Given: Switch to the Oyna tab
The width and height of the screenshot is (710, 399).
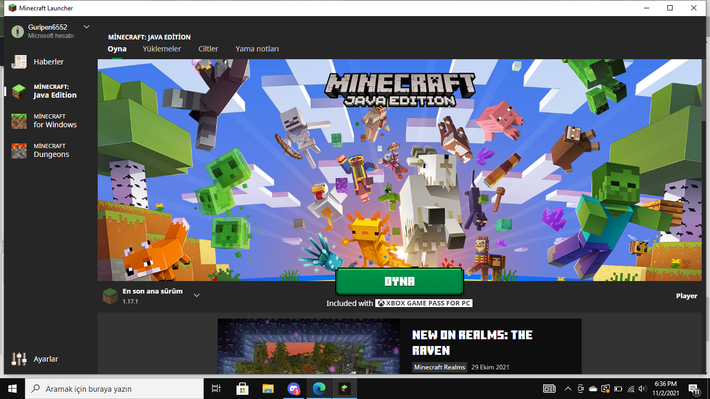Looking at the screenshot, I should [x=117, y=49].
